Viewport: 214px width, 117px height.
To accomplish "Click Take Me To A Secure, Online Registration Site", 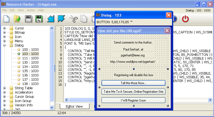I will (x=133, y=92).
